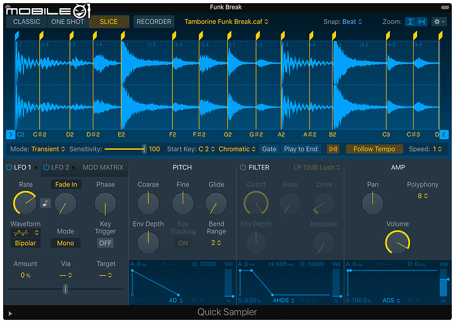
Task: Toggle the Flex mode icon
Action: click(333, 149)
